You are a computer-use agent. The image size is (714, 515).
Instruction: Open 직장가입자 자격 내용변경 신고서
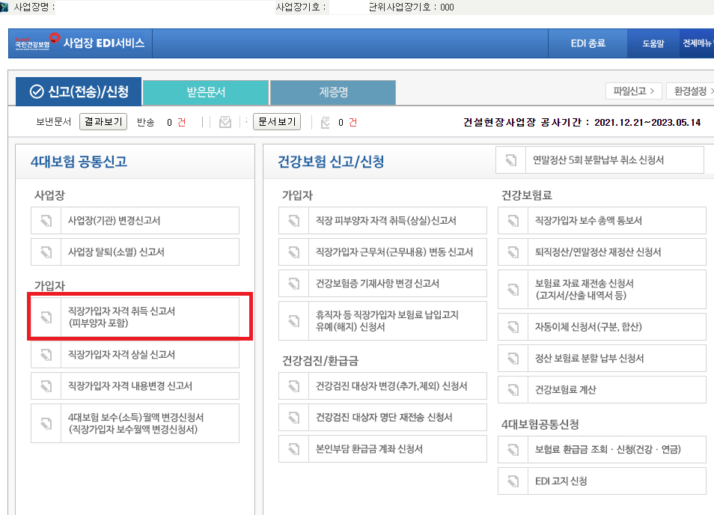coord(135,386)
